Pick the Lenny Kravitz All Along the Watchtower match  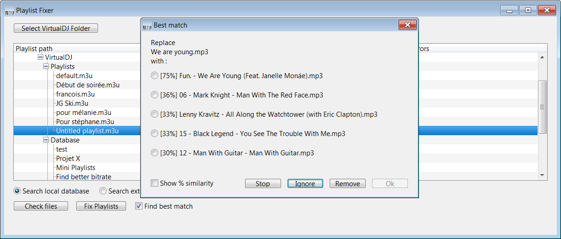pyautogui.click(x=155, y=114)
